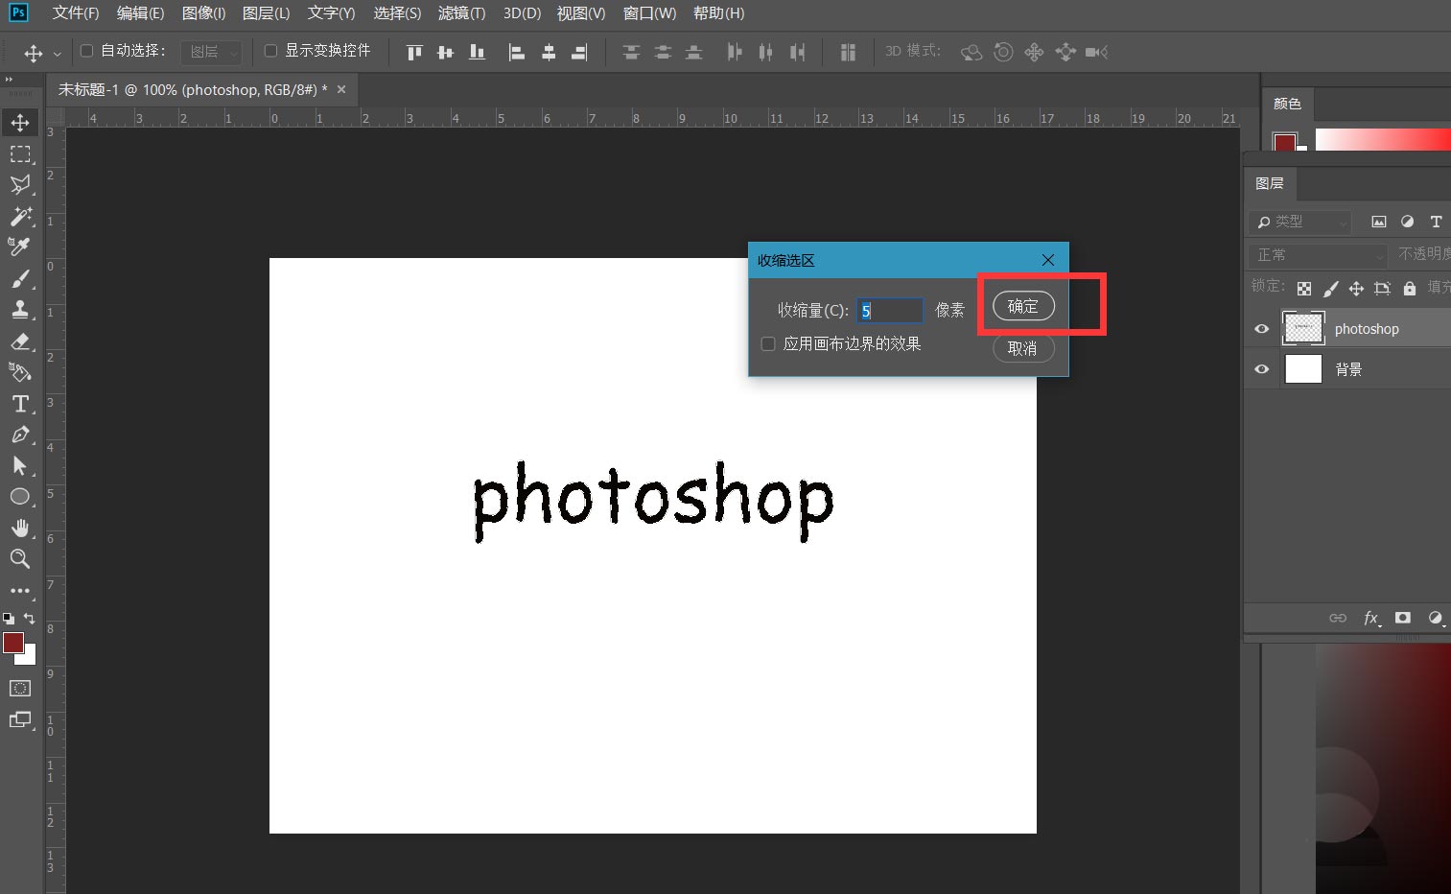Screen dimensions: 1451x894
Task: Enable 显示变换控件 checkbox
Action: click(x=270, y=51)
